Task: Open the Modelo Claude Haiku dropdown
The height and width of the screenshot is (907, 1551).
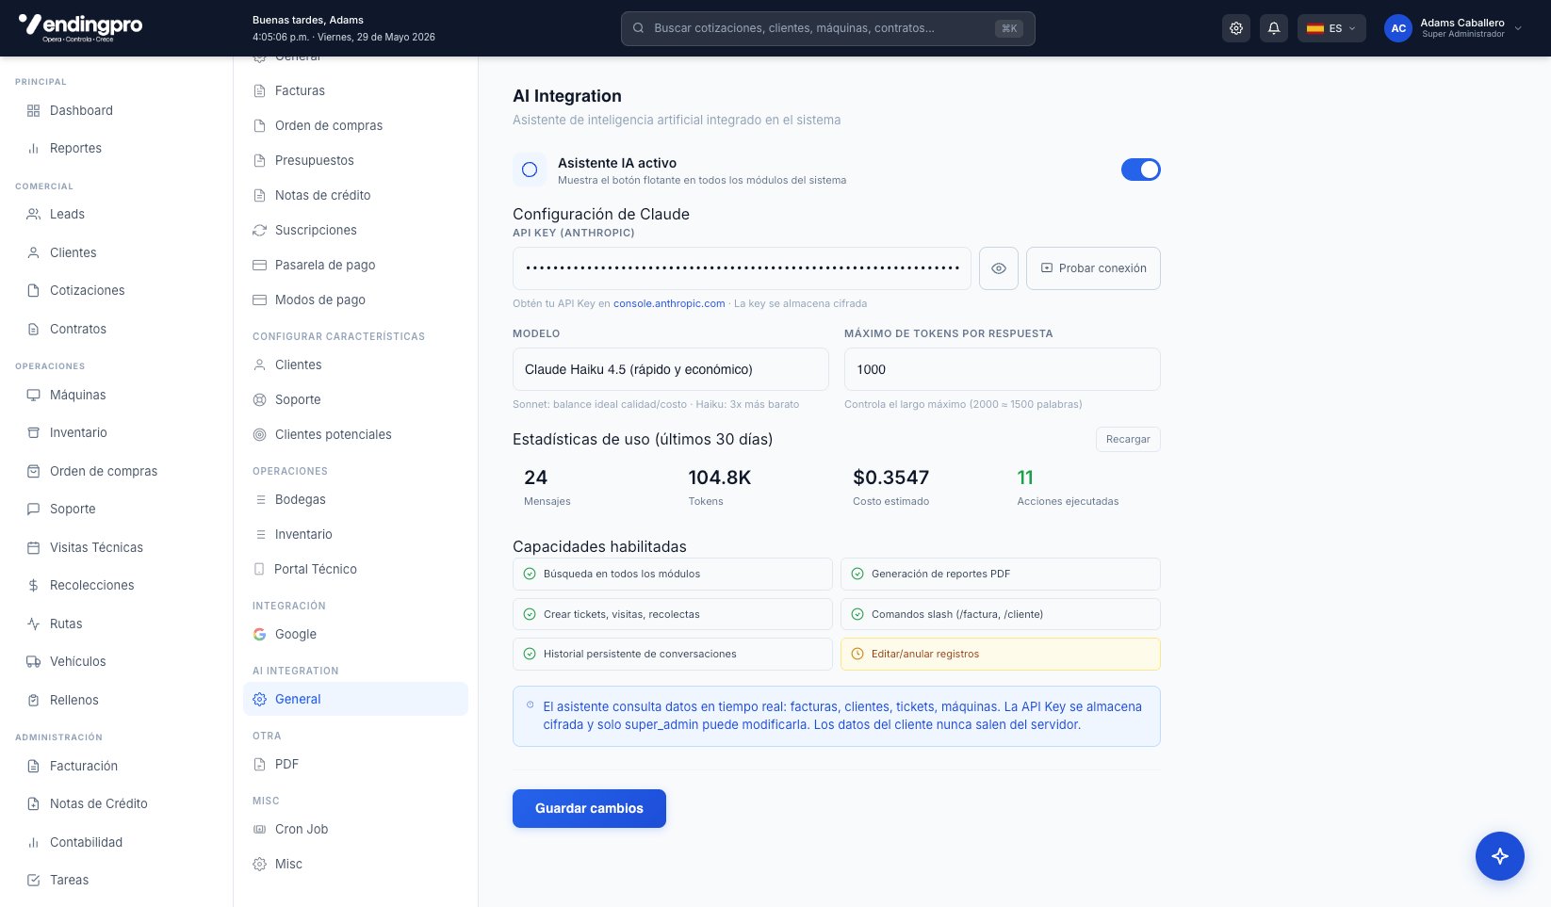Action: point(671,369)
